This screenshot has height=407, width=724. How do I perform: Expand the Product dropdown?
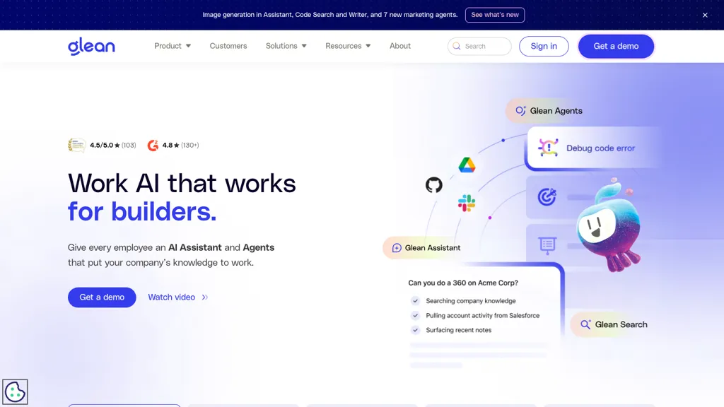172,46
